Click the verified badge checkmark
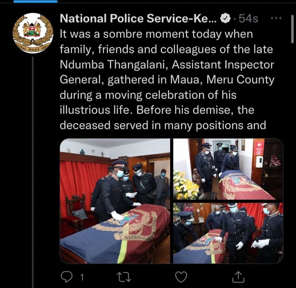The width and height of the screenshot is (296, 288). [225, 18]
